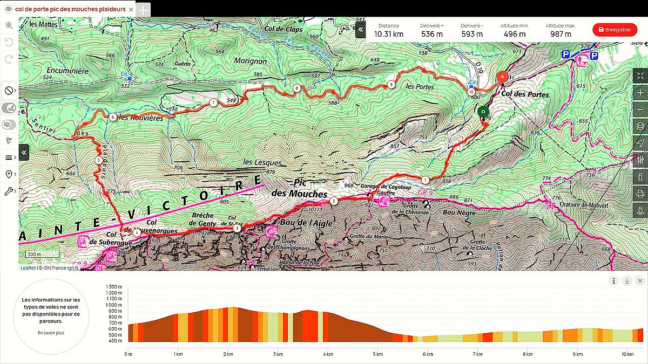Viewport: 648px width, 364px height.
Task: Click the route flags icon
Action: [9, 141]
